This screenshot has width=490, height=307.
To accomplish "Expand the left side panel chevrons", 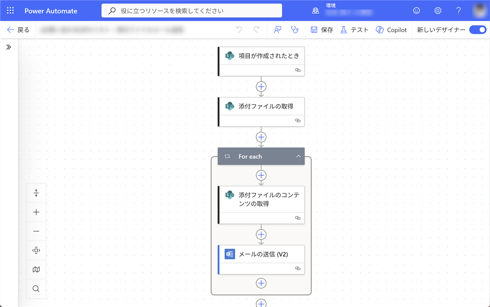I will click(9, 47).
